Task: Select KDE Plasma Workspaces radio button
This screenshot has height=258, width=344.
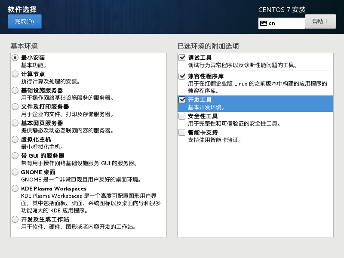Action: [15, 188]
